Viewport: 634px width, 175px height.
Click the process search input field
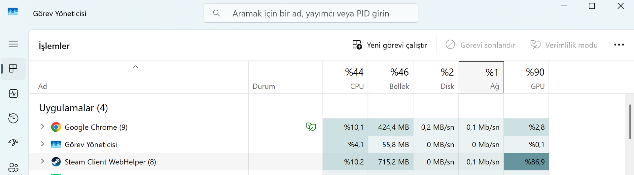310,13
